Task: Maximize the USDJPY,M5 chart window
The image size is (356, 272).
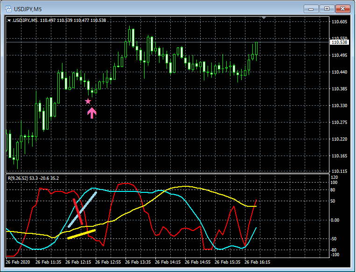Action: pos(327,9)
